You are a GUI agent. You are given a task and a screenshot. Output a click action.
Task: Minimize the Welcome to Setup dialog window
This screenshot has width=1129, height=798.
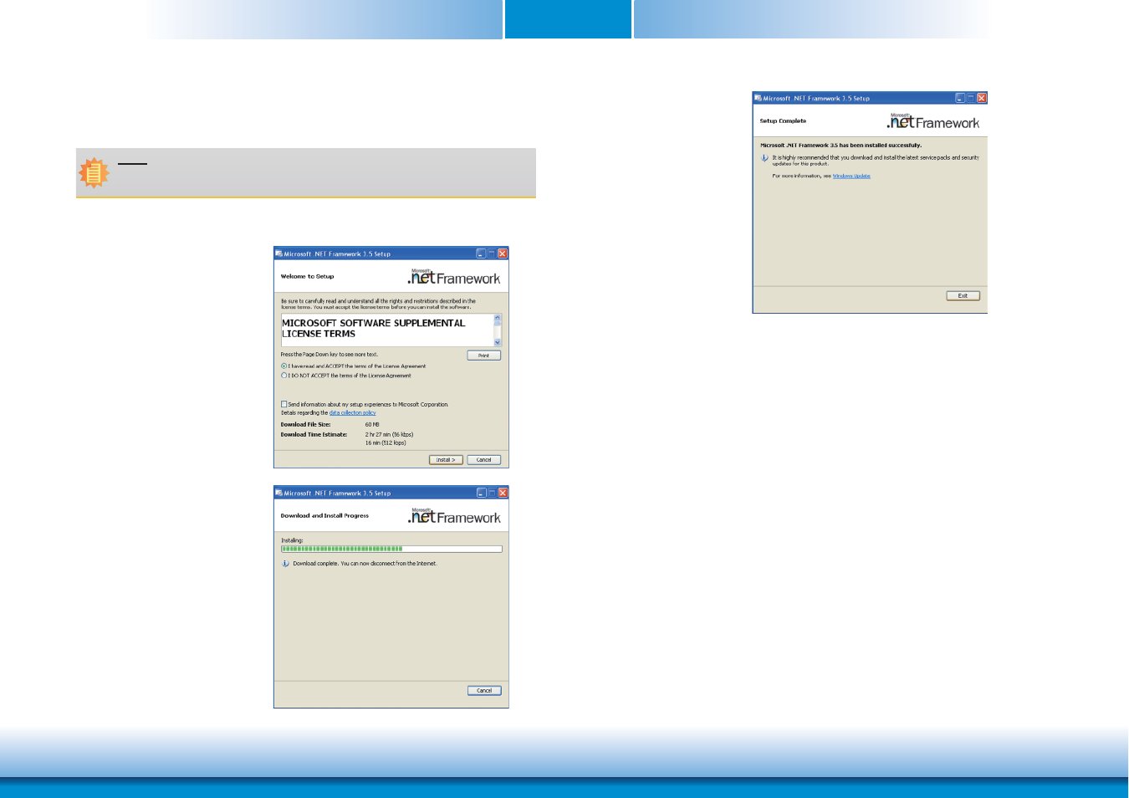coord(481,253)
